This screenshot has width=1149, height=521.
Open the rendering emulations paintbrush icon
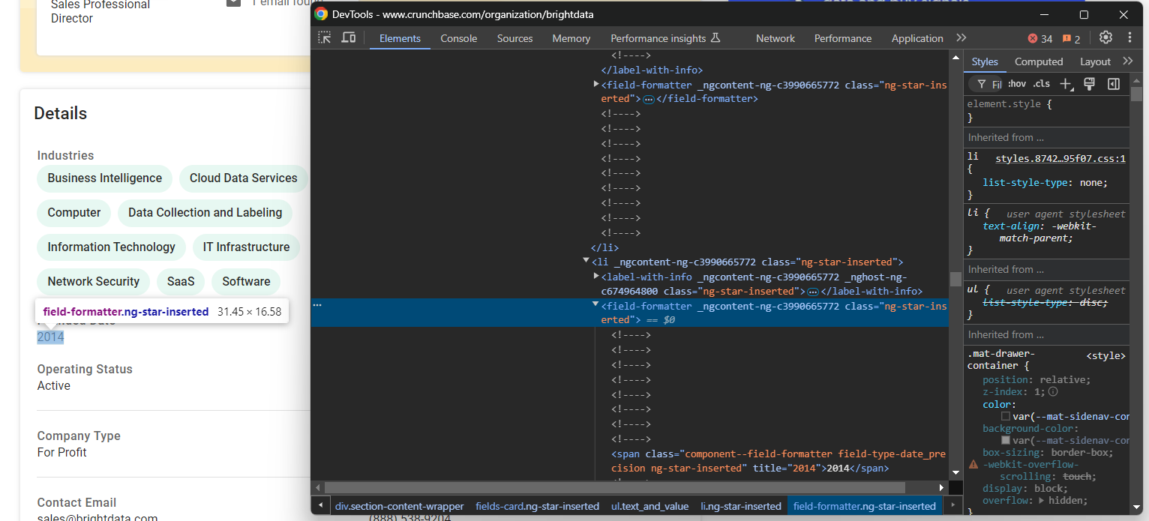(1090, 84)
